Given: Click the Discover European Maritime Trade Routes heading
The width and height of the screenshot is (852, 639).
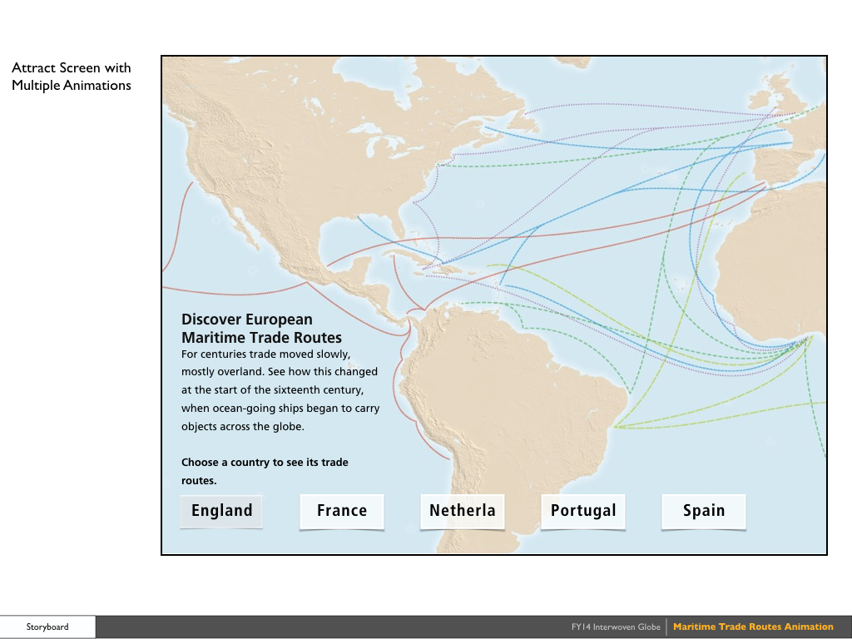Looking at the screenshot, I should tap(246, 328).
